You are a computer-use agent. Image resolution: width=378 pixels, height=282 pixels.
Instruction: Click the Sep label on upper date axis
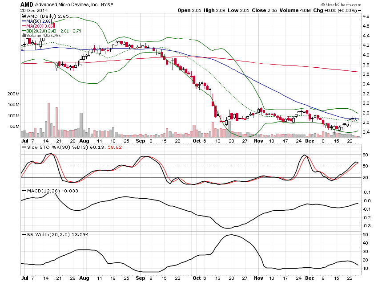coord(140,141)
